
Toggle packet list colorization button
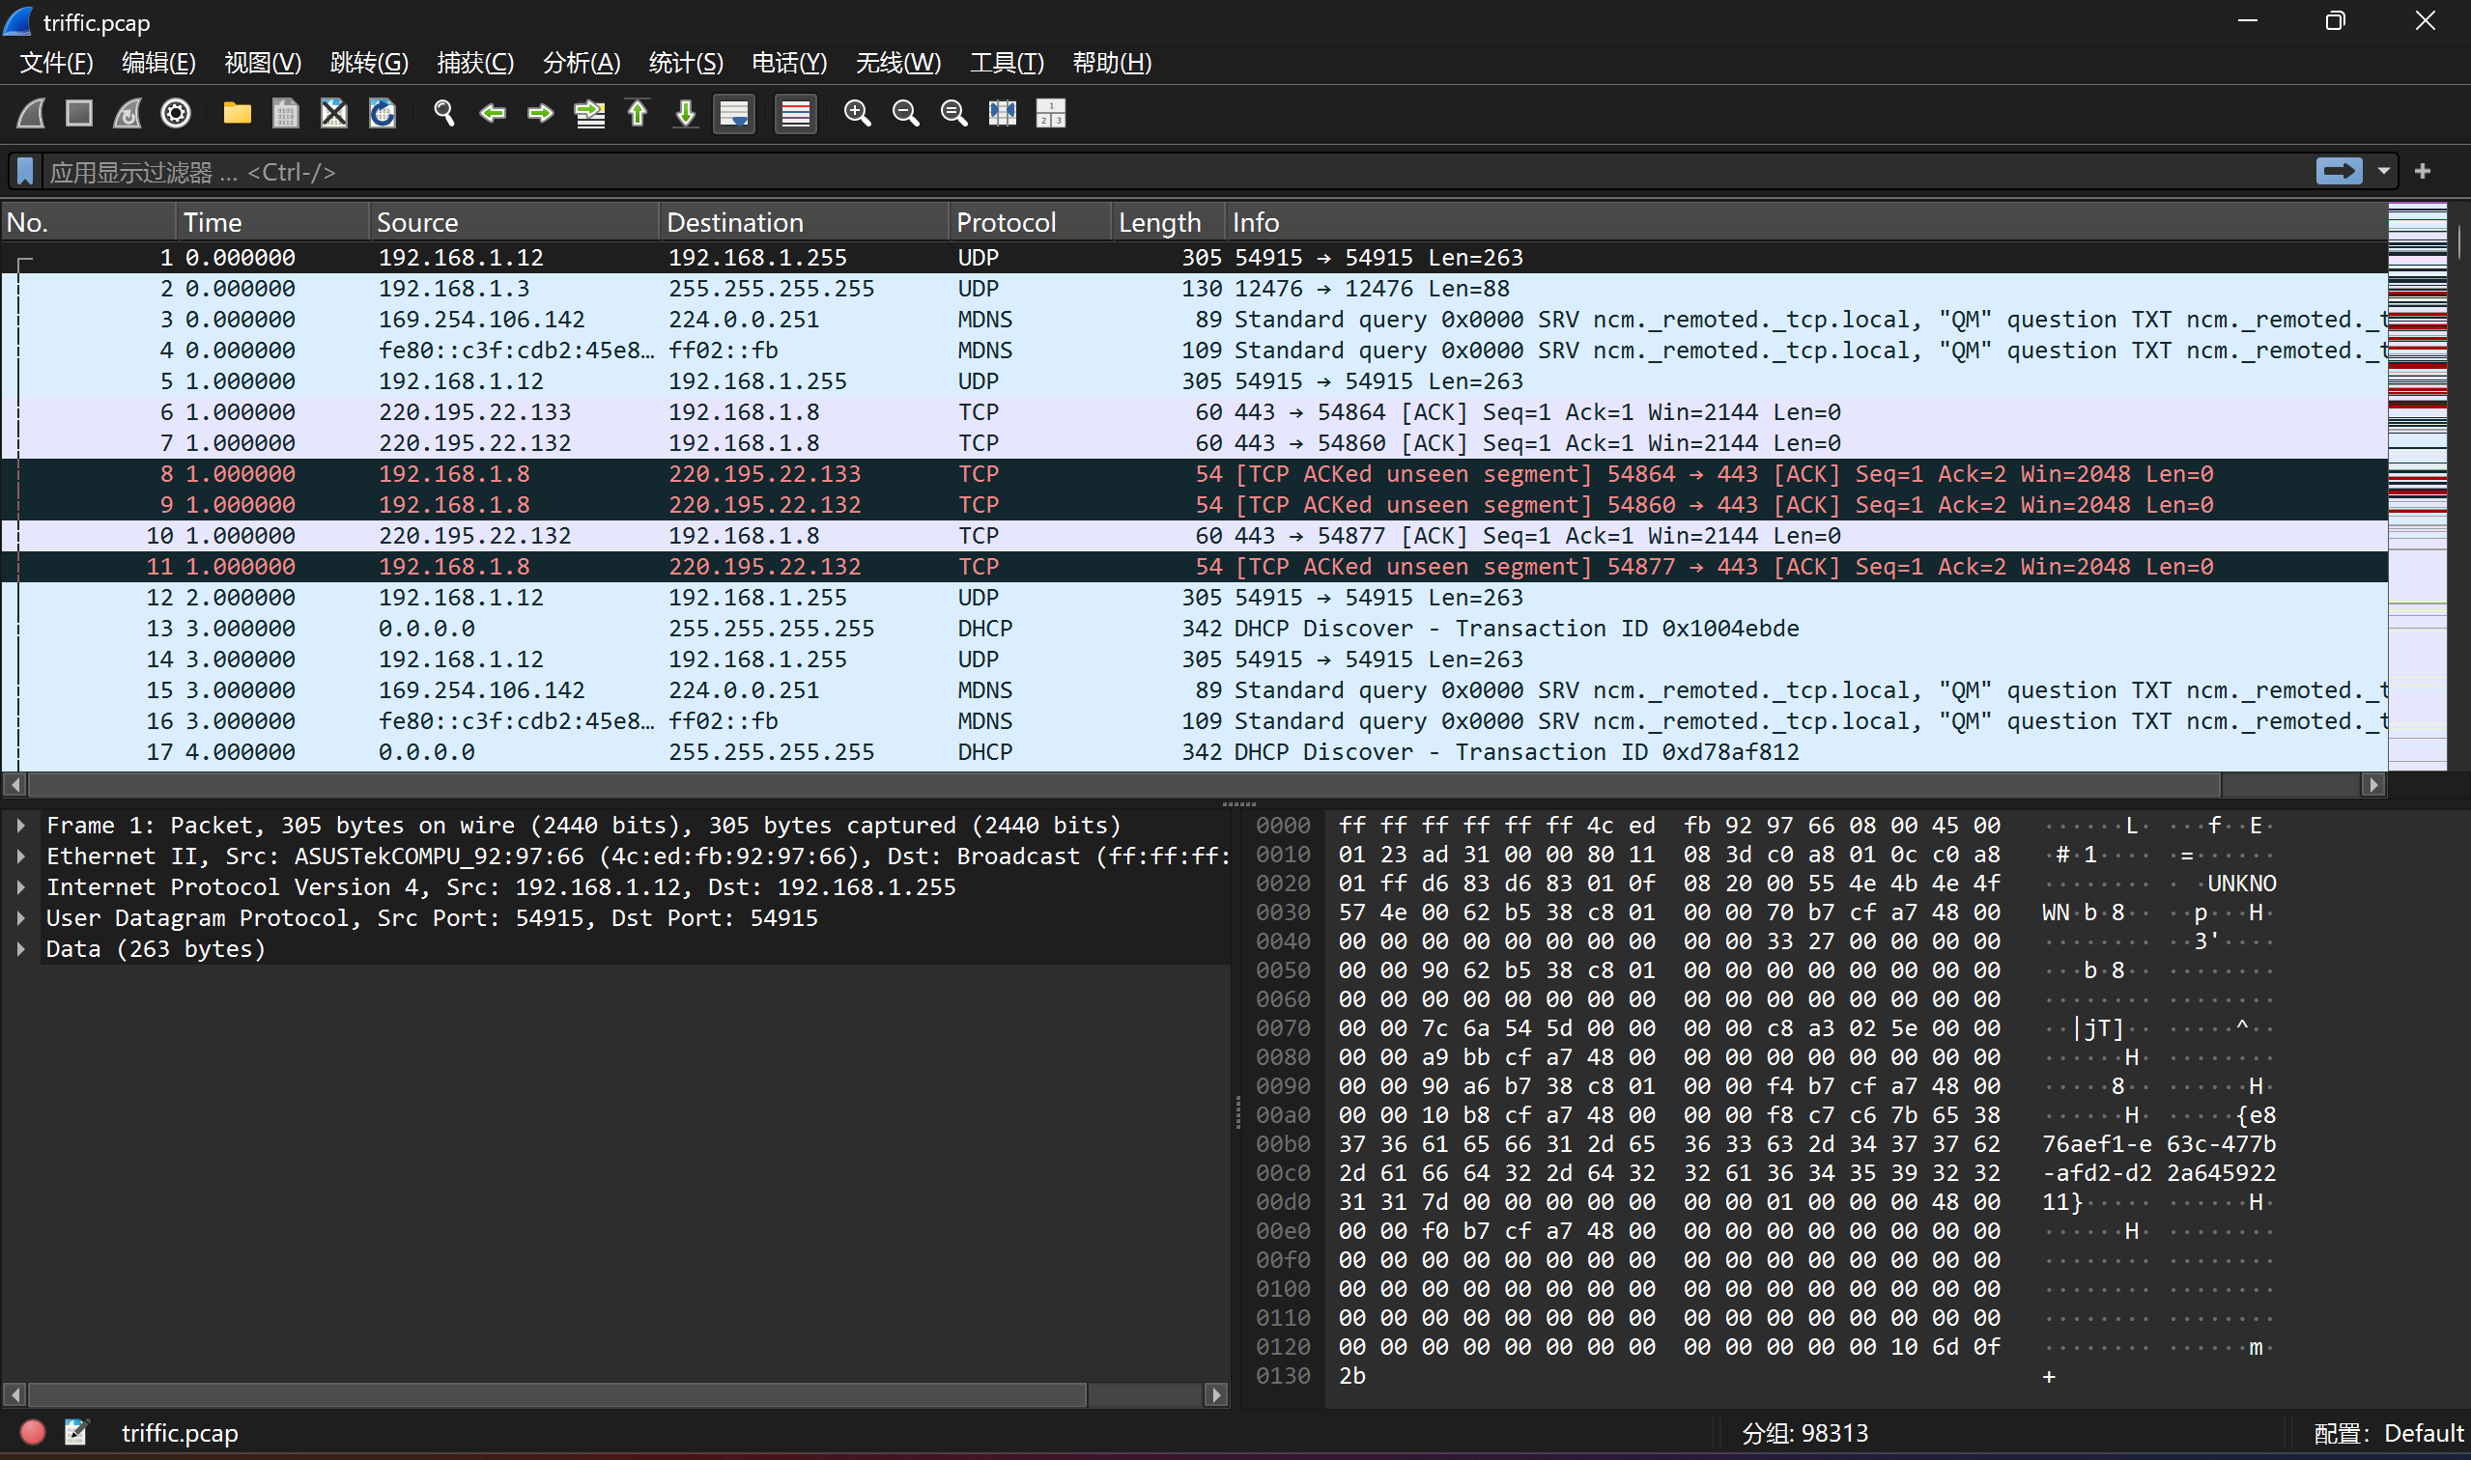[795, 113]
